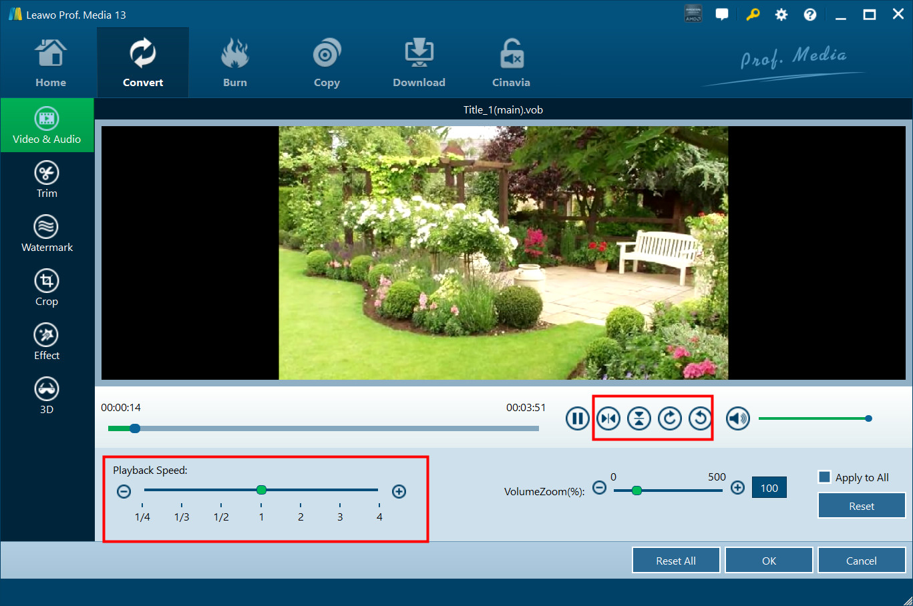Open the Effect adjustment panel
The image size is (913, 606).
click(47, 342)
